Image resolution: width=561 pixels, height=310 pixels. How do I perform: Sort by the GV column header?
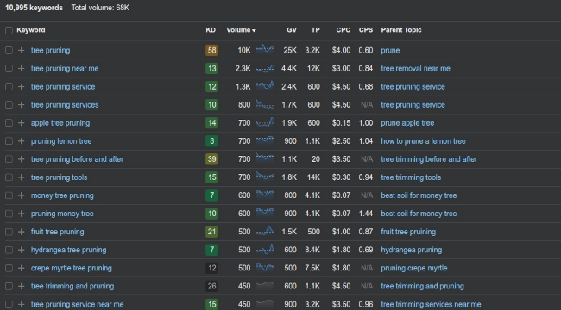click(x=292, y=30)
